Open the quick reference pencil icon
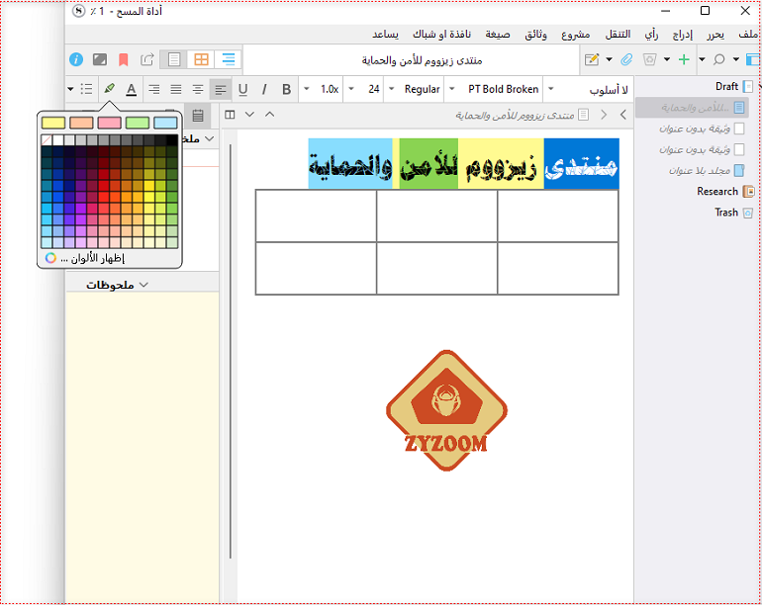Image resolution: width=762 pixels, height=605 pixels. 592,59
